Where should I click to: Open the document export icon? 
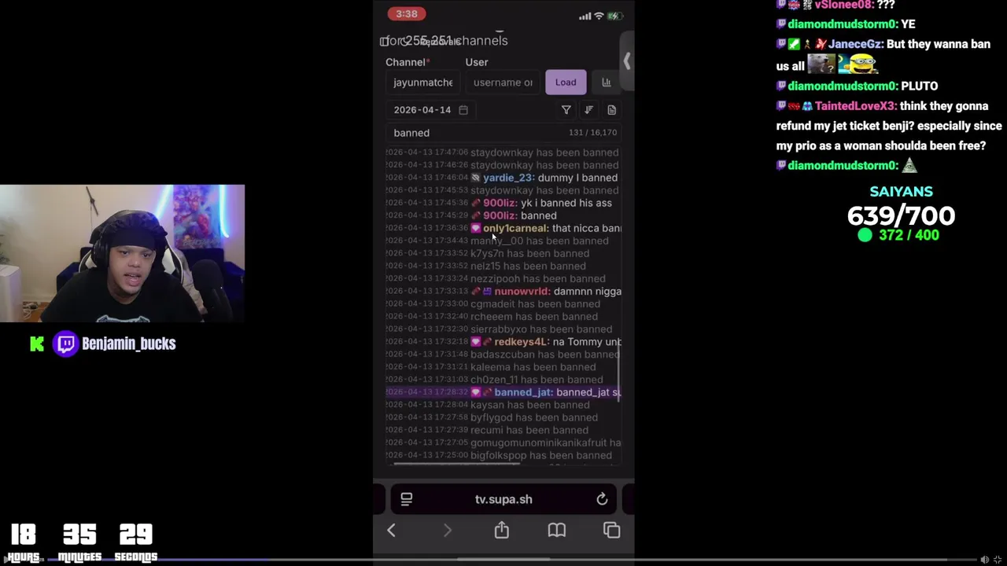click(x=611, y=110)
